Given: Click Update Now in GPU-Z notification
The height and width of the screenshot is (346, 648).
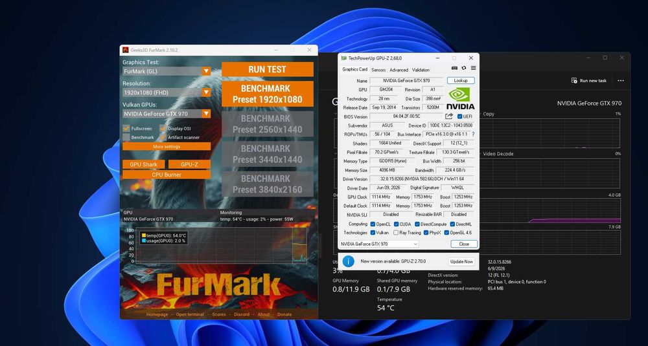Looking at the screenshot, I should 461,261.
